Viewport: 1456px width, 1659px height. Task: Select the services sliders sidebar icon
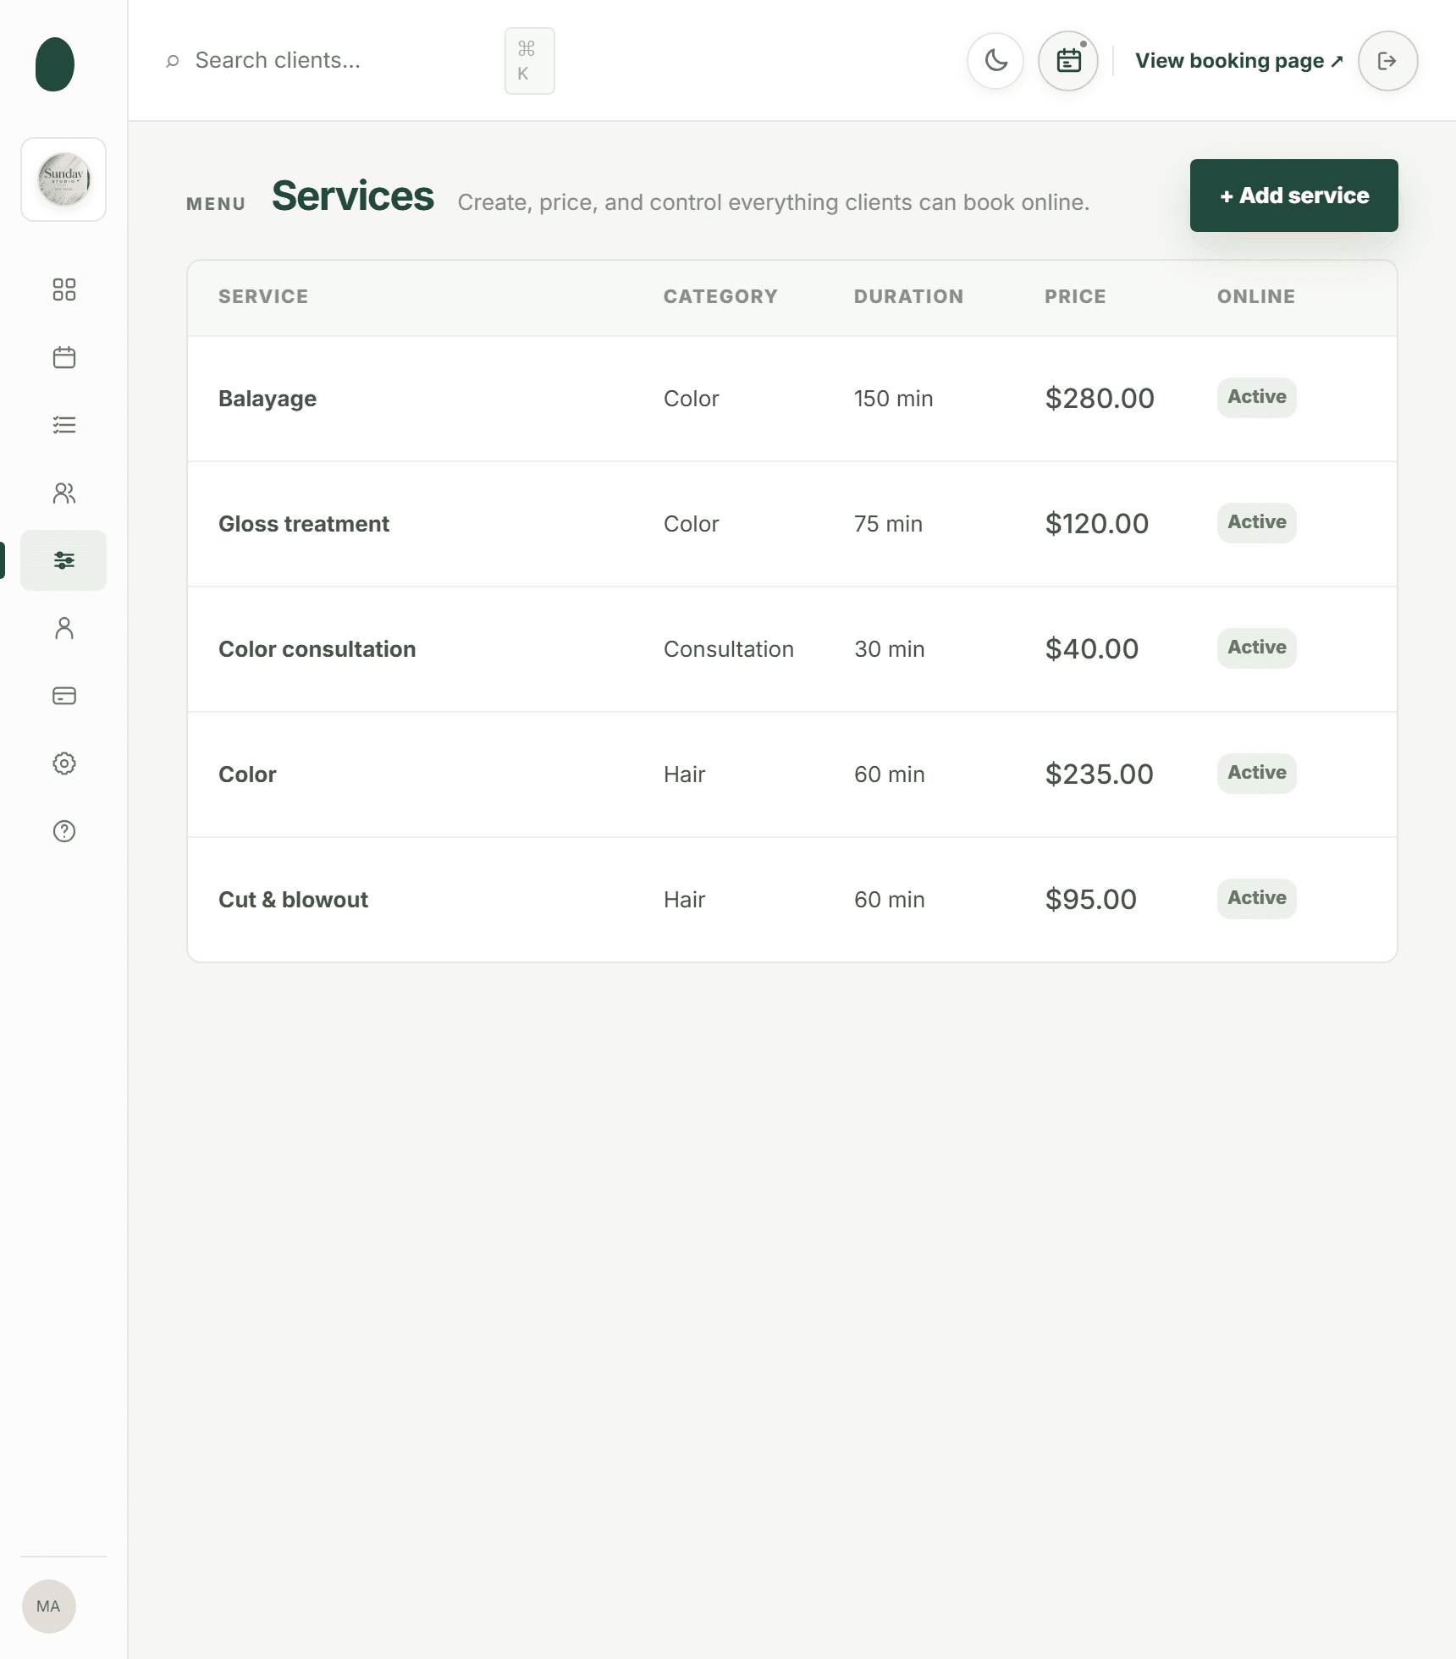(63, 560)
